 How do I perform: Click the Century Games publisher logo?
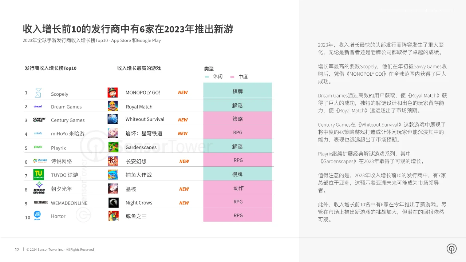click(39, 120)
